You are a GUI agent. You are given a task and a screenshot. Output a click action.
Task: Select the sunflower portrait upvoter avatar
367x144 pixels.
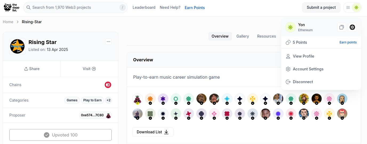tap(304, 99)
